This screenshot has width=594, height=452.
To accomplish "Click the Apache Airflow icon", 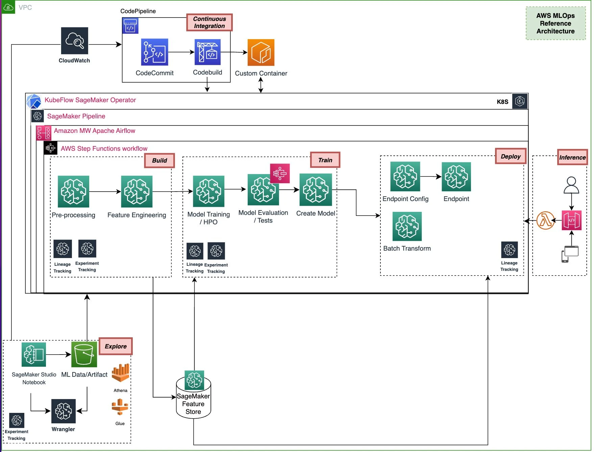I will 44,133.
